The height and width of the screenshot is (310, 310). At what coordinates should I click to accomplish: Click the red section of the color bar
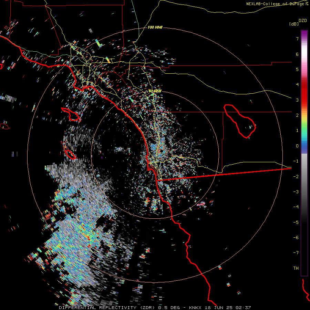click(x=304, y=93)
